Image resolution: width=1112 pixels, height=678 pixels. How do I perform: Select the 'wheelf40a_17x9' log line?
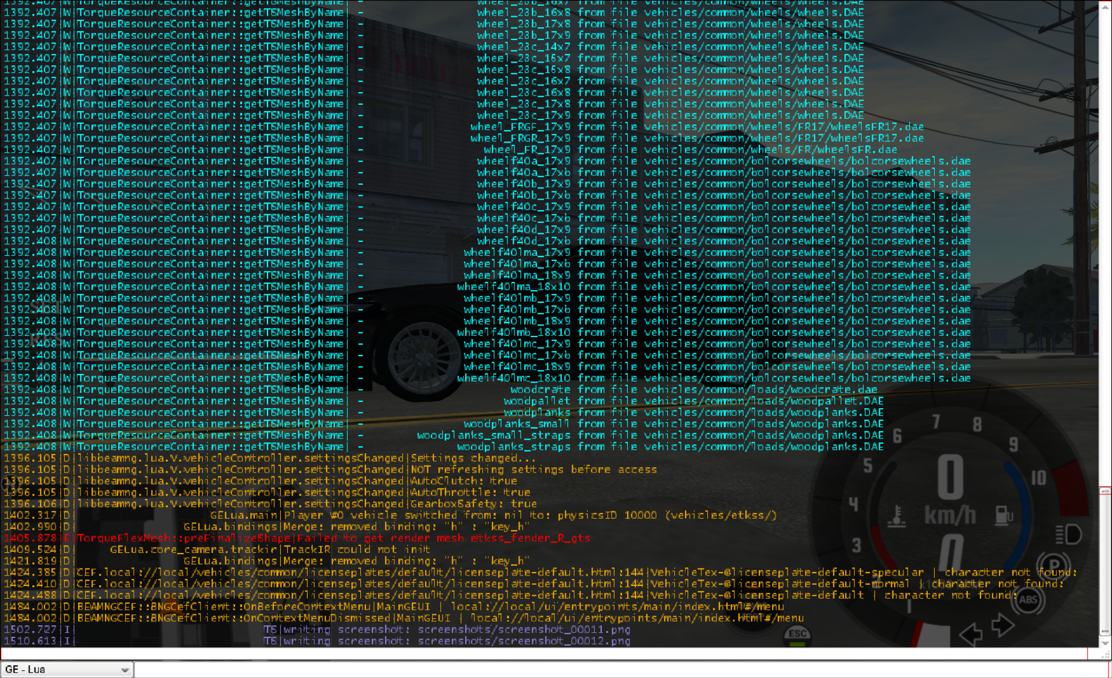tap(487, 161)
